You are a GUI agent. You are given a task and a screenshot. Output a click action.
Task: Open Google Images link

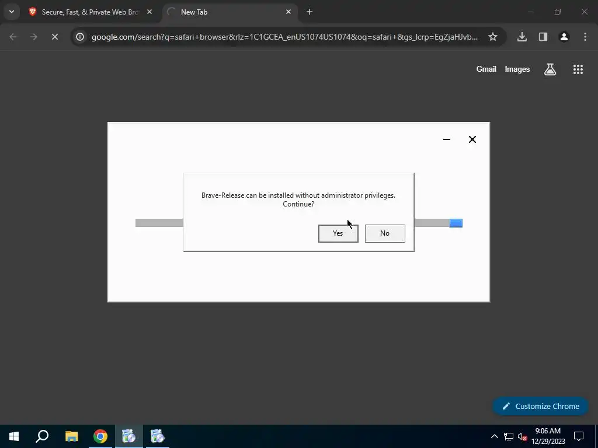[517, 69]
